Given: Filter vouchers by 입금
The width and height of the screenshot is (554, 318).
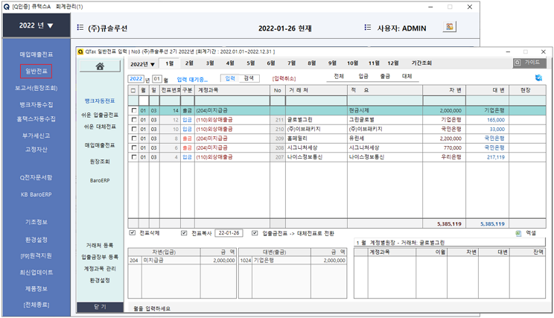Looking at the screenshot, I should (x=363, y=76).
